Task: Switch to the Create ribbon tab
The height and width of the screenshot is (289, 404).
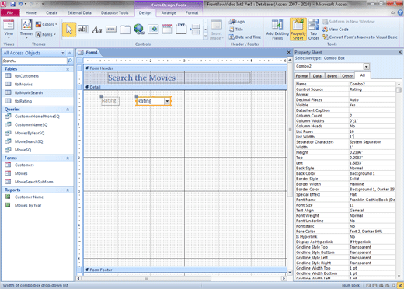Action: click(52, 12)
